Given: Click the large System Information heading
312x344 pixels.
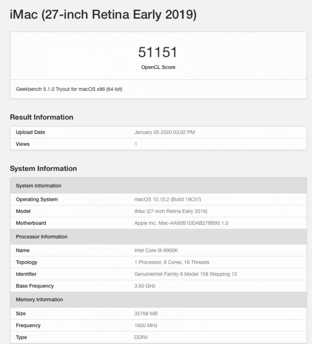Looking at the screenshot, I should click(43, 168).
